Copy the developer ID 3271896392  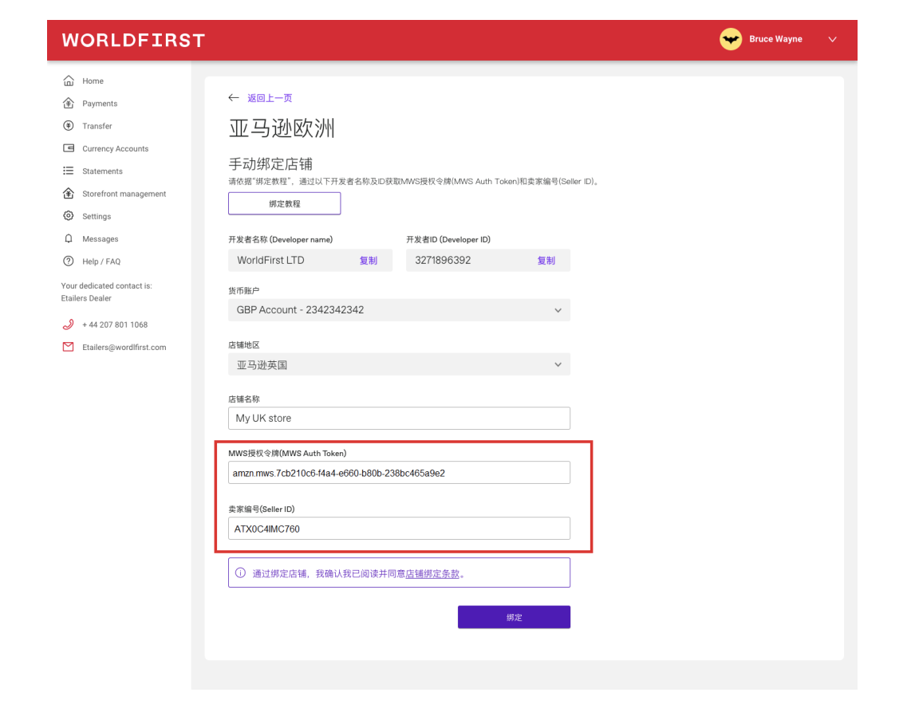(546, 260)
